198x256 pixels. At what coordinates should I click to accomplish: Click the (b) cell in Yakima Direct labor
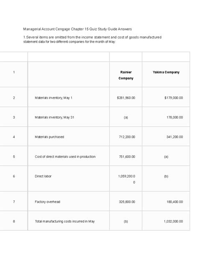166,176
